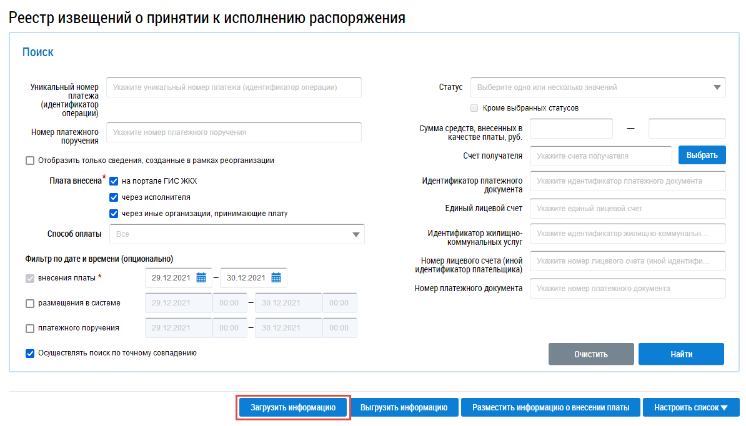746x426 pixels.
Task: Focus housing-utility services identifier field
Action: coord(627,234)
